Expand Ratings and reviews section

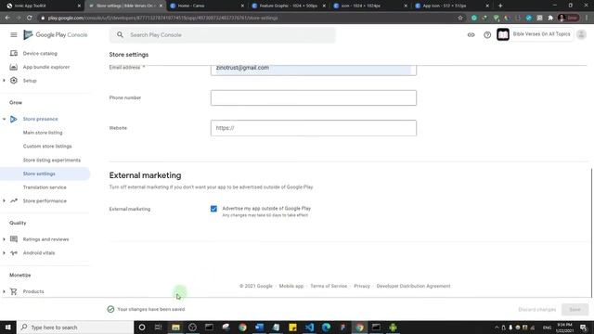(4, 239)
